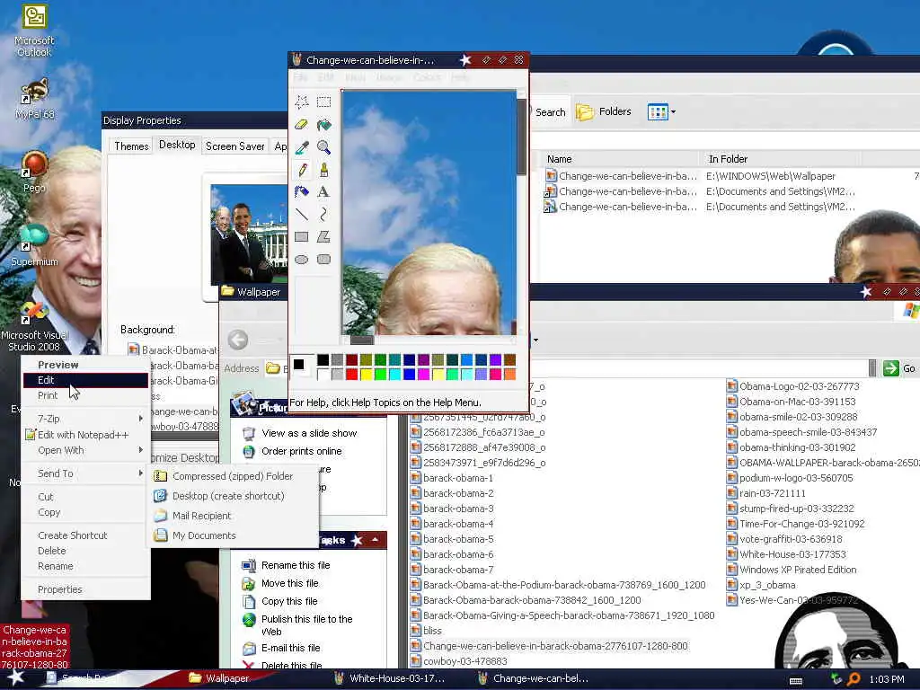Select Edit with Notepad++ menu entry
The width and height of the screenshot is (920, 690).
pos(85,435)
